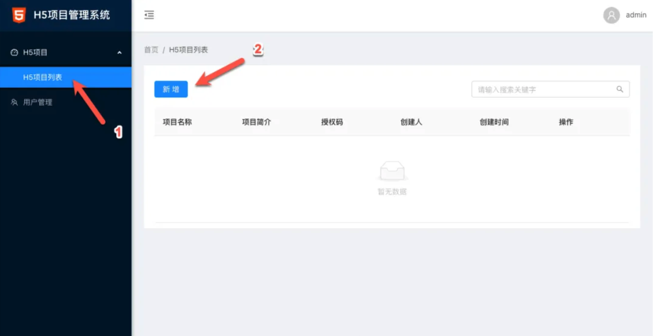Click the search magnifier icon

[619, 89]
